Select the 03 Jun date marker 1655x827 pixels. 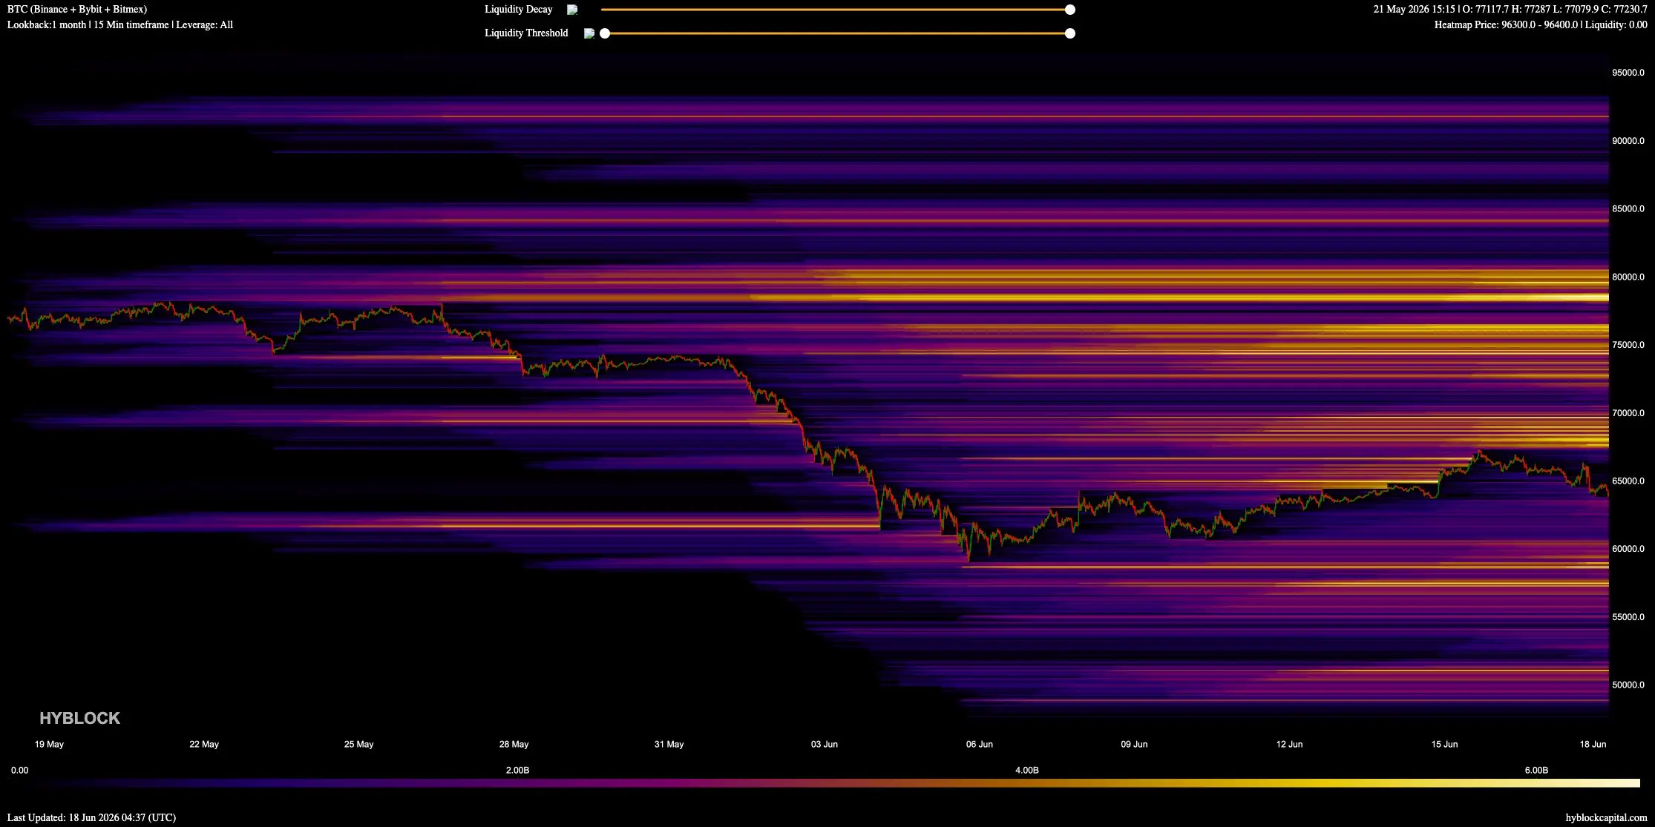(824, 744)
